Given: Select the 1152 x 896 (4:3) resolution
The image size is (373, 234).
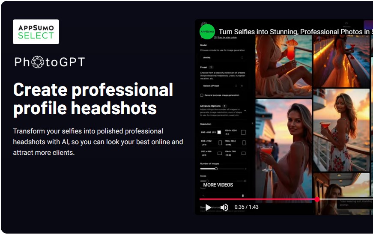Looking at the screenshot, I should click(x=211, y=153).
